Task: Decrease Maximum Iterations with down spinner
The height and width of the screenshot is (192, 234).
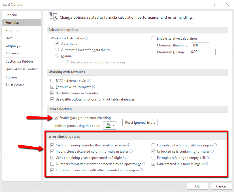Action: point(207,46)
